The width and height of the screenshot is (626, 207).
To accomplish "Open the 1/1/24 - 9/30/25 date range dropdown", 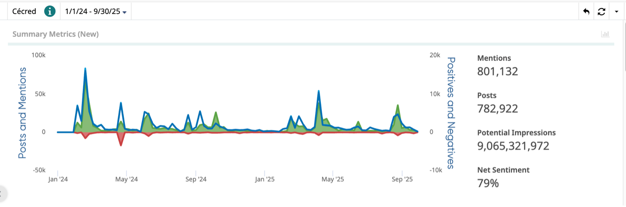I will tap(95, 12).
